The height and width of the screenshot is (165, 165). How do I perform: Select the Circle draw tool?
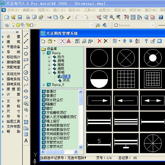coord(26,72)
